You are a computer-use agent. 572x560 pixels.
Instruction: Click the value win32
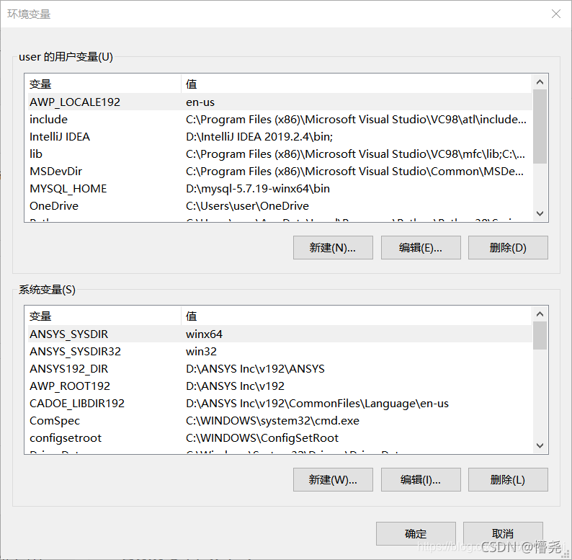pos(202,352)
